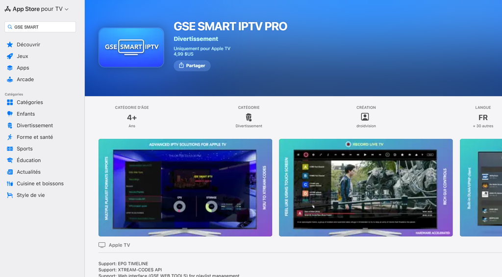The height and width of the screenshot is (277, 502).
Task: Click the Apple TV device label
Action: (120, 245)
